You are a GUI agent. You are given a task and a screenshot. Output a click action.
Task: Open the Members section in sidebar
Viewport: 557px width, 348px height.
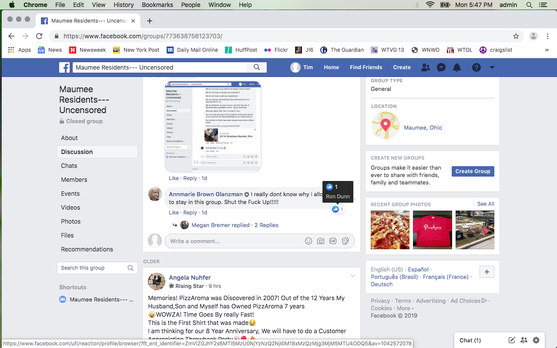pyautogui.click(x=74, y=180)
